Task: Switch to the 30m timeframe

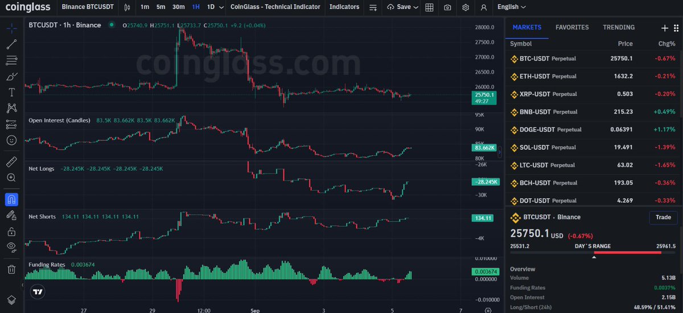Action: pos(179,7)
